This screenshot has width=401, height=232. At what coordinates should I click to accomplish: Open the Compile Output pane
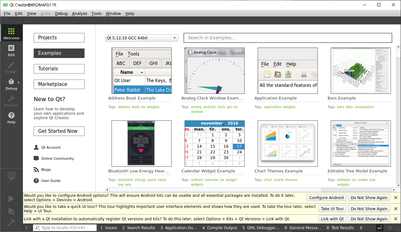click(x=220, y=228)
